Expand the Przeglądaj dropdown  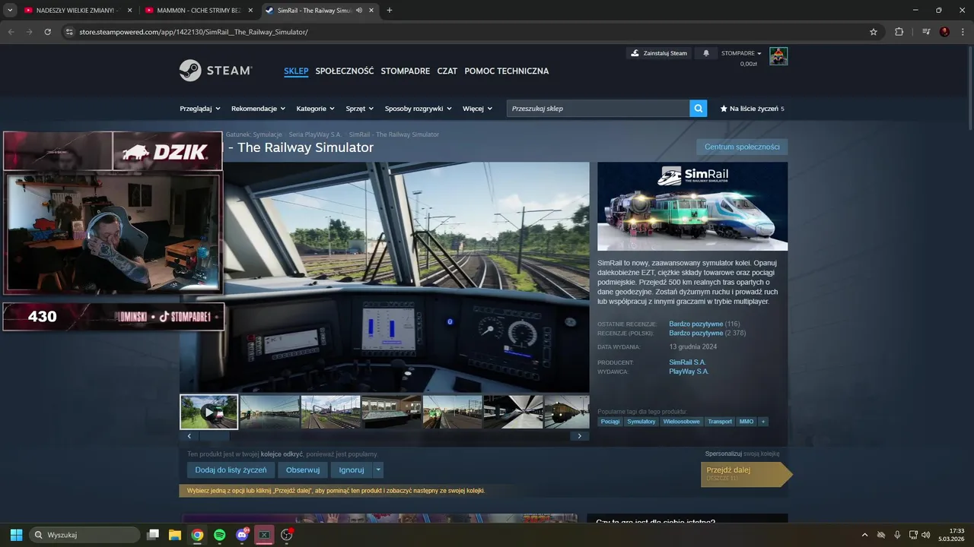[200, 109]
